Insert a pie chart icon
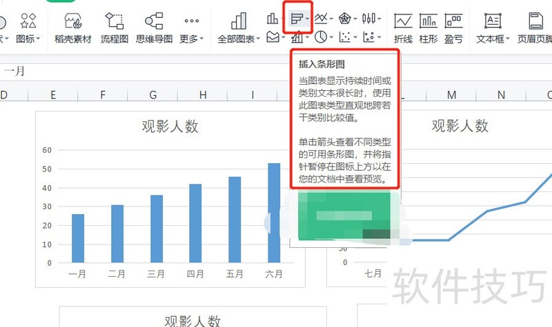This screenshot has width=552, height=327. 321,36
